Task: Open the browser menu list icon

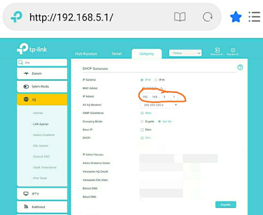Action: pos(255,17)
